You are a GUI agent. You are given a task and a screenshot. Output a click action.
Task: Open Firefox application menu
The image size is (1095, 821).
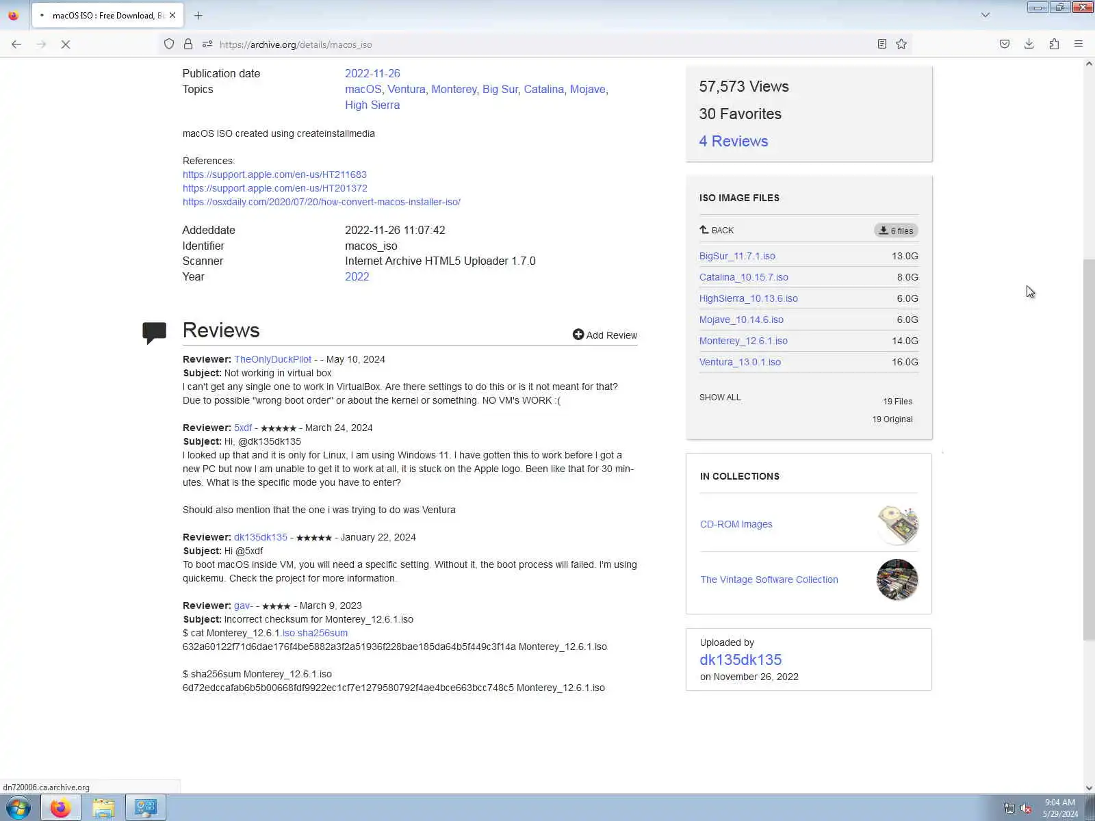(1079, 44)
